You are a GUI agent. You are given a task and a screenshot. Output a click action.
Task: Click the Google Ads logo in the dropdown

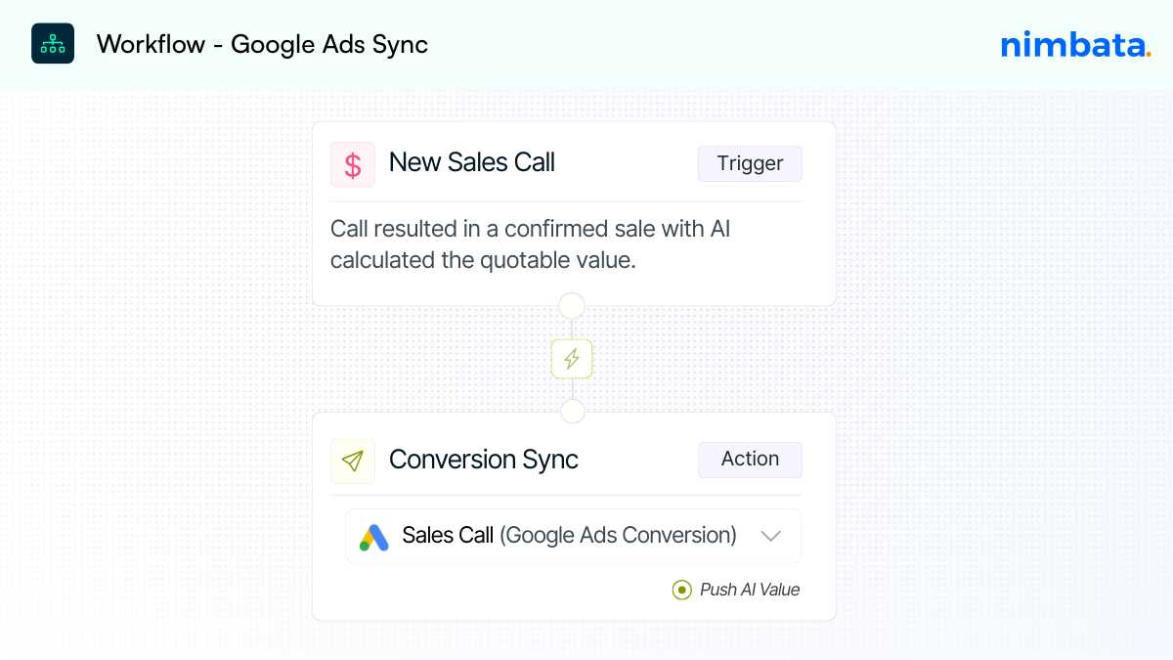(374, 536)
